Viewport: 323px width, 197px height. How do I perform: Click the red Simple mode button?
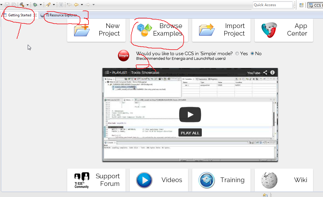124,55
